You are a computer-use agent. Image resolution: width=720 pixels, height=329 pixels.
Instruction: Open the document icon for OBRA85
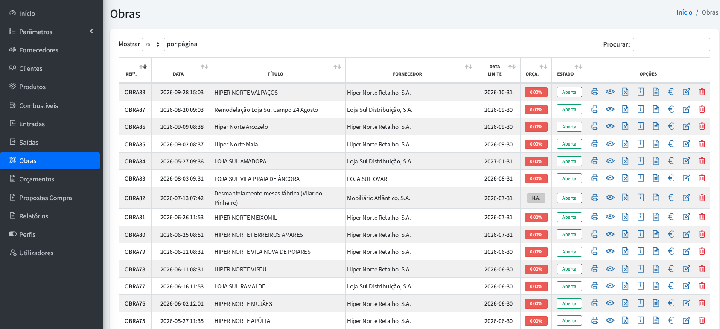656,144
